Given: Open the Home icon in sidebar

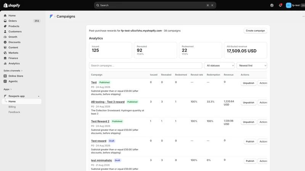Looking at the screenshot, I should 5,16.
